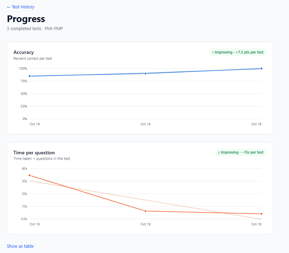
Task: Click the 0% axis label in Accuracy chart
Action: tap(25, 119)
